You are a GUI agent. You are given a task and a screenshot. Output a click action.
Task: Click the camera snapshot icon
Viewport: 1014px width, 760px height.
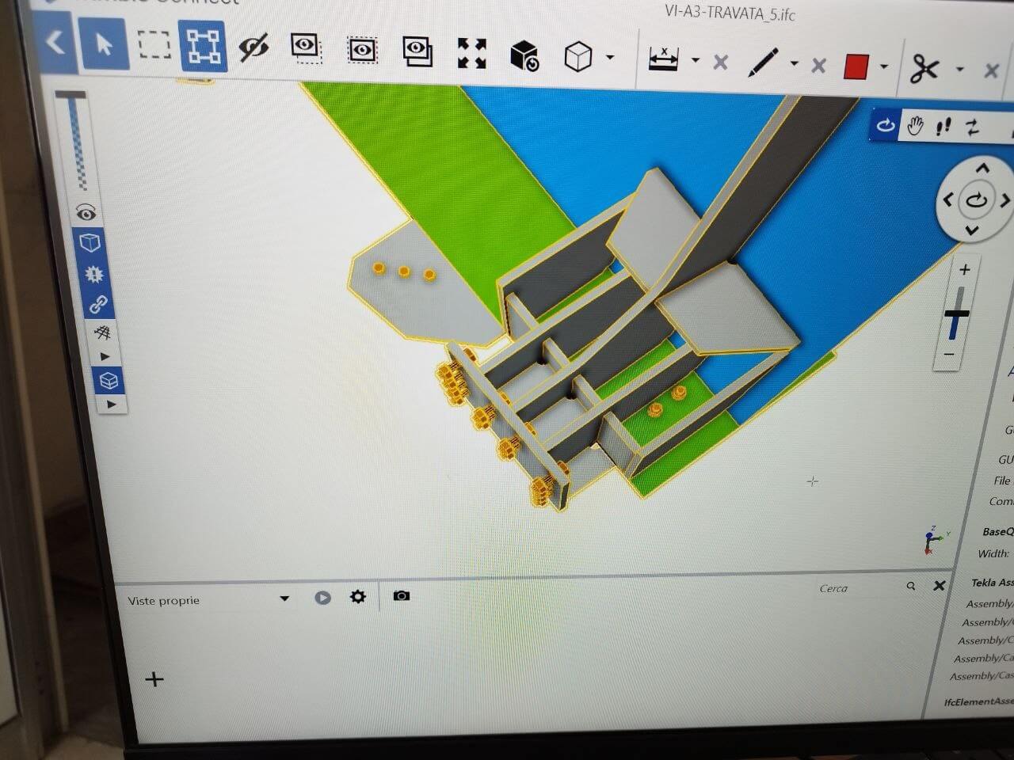pyautogui.click(x=402, y=595)
